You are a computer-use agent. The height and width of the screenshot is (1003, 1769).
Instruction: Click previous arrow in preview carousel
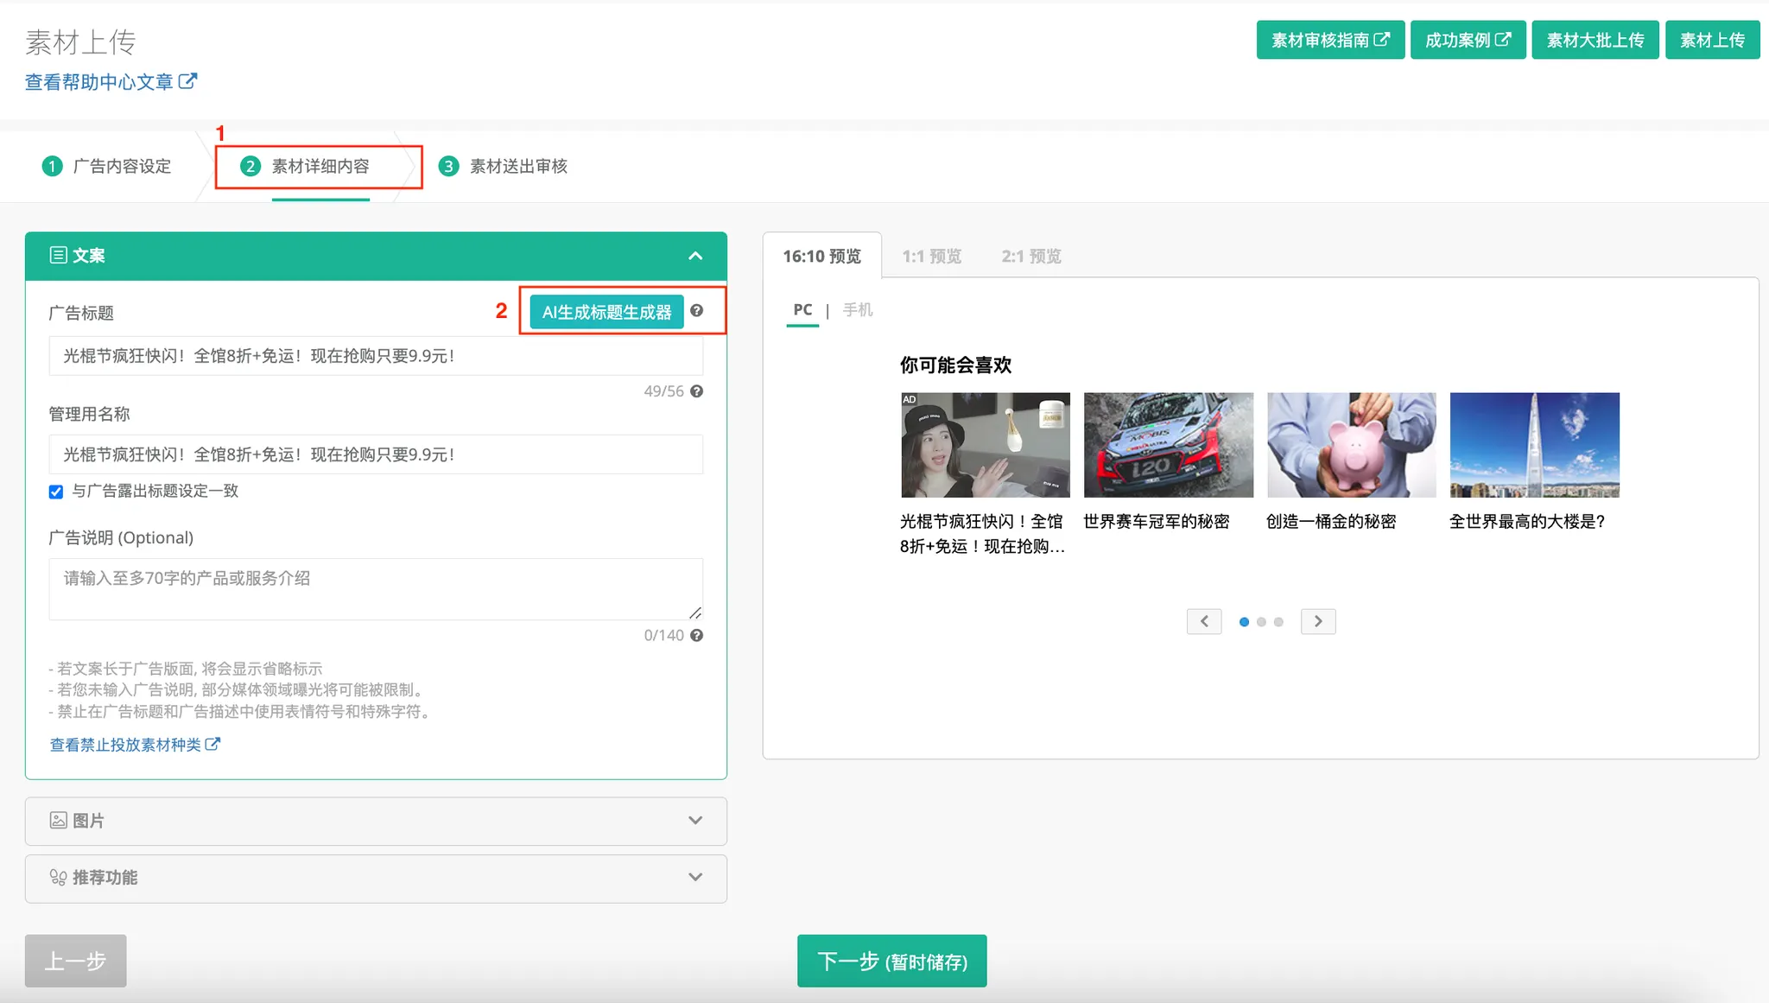(x=1203, y=621)
